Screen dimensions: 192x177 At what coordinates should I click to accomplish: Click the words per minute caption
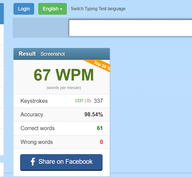point(64,88)
